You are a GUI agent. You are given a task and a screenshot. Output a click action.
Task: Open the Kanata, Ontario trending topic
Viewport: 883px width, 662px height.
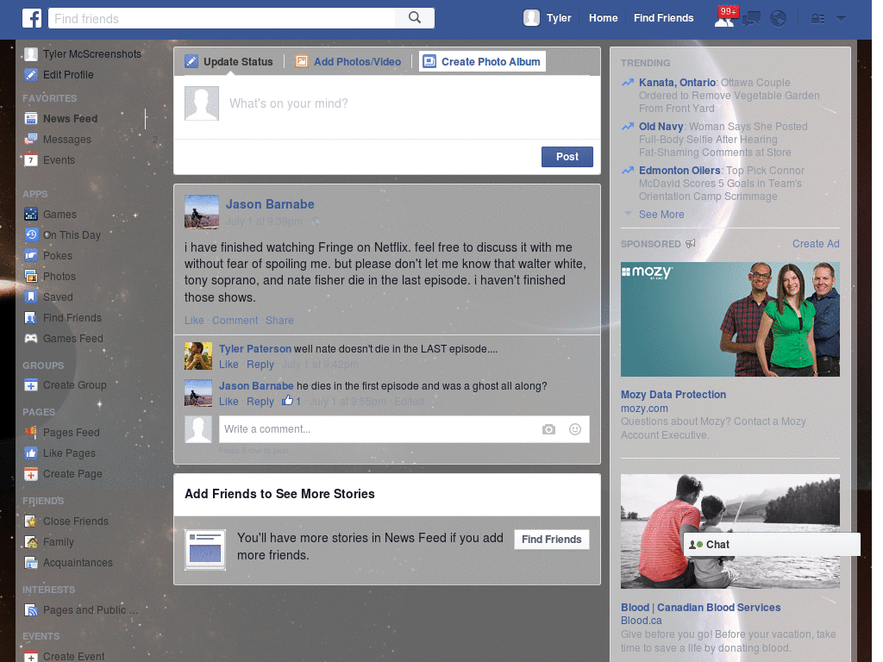coord(677,83)
